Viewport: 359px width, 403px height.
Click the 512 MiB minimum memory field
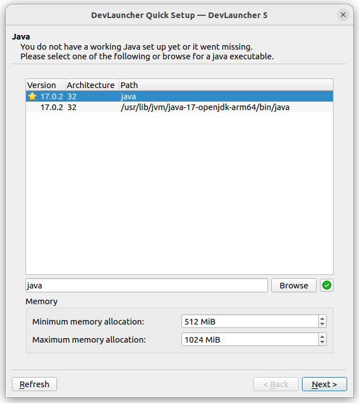pyautogui.click(x=249, y=322)
